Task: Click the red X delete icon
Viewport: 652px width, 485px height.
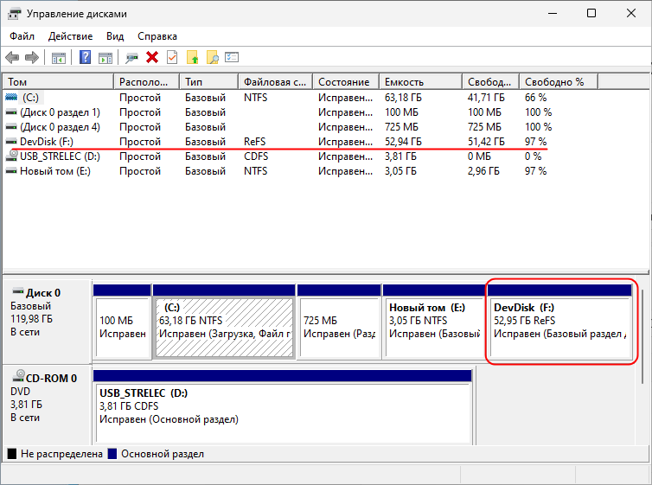Action: (x=152, y=58)
